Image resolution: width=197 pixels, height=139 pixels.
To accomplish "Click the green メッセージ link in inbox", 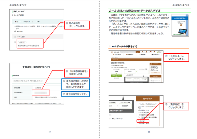I will click(61, 26).
